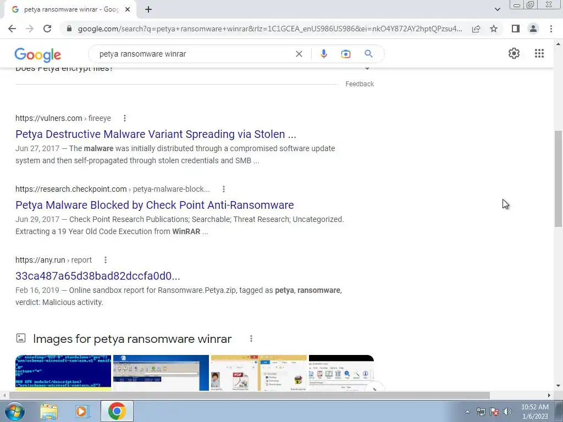This screenshot has height=422, width=563.
Task: Click the vulners.com fireeye URL
Action: (x=63, y=118)
